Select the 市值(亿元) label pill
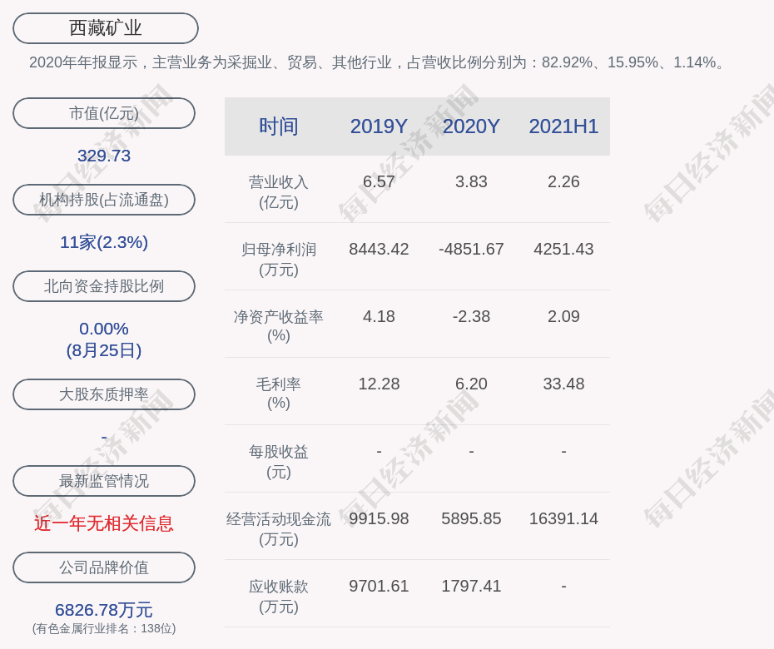774x649 pixels. (x=104, y=113)
